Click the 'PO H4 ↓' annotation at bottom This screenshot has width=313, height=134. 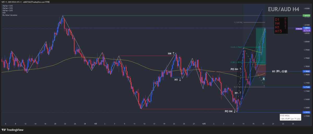(x=230, y=111)
